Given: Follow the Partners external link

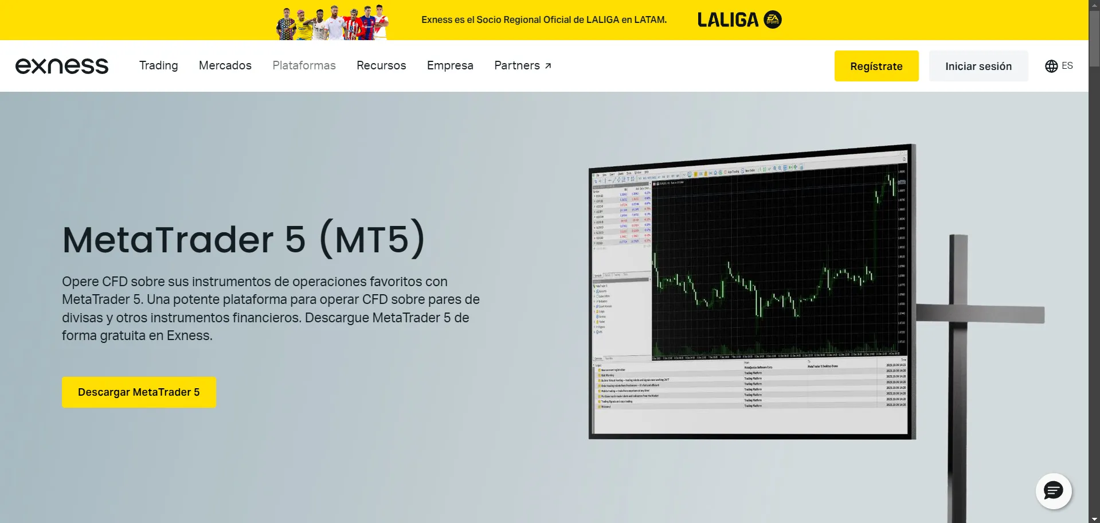Looking at the screenshot, I should [x=523, y=65].
